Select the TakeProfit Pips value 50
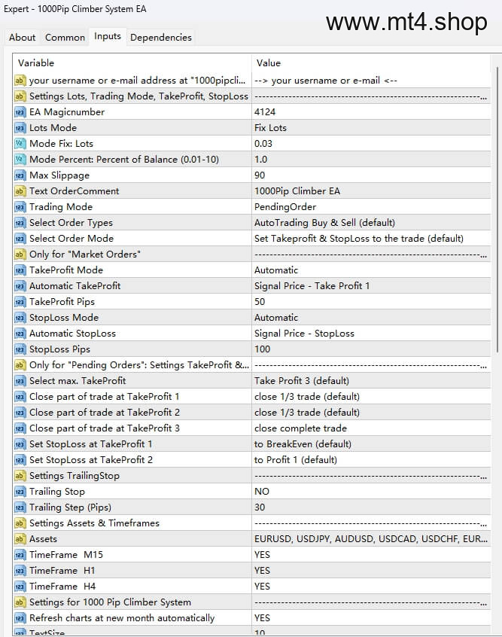 pos(371,302)
